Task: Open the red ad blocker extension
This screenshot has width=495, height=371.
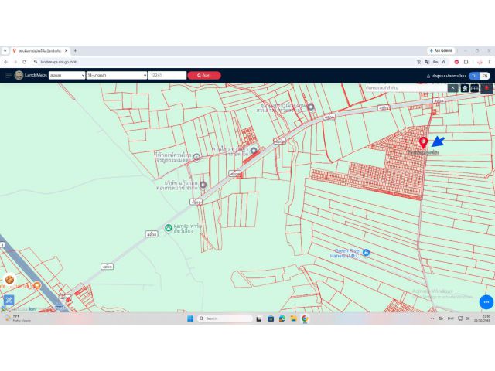Action: tap(456, 62)
